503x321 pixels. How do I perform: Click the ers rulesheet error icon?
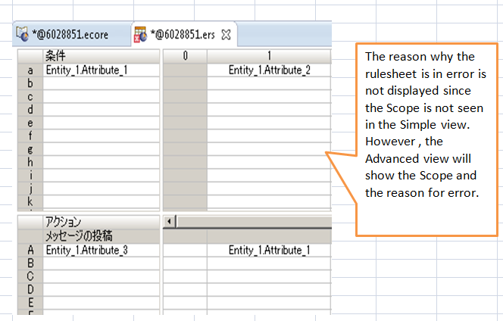click(x=140, y=34)
